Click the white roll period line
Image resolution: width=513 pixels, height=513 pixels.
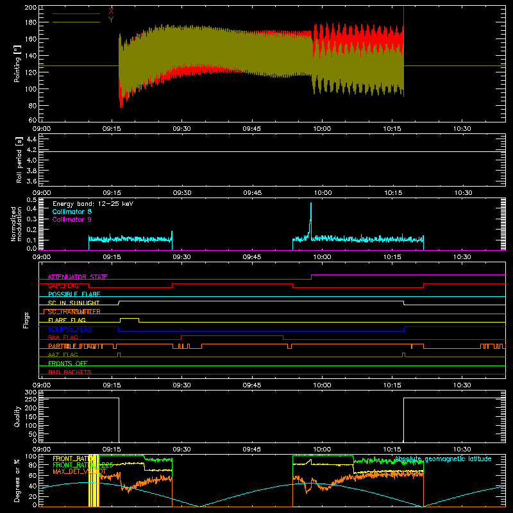(272, 151)
